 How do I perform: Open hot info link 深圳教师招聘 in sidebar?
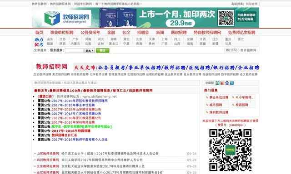(219, 112)
